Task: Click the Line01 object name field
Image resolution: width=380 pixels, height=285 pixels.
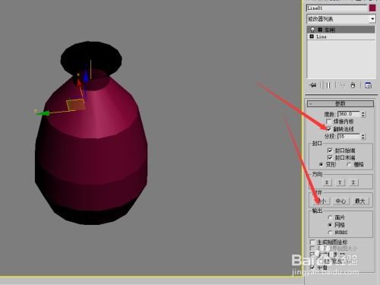Action: [x=337, y=8]
